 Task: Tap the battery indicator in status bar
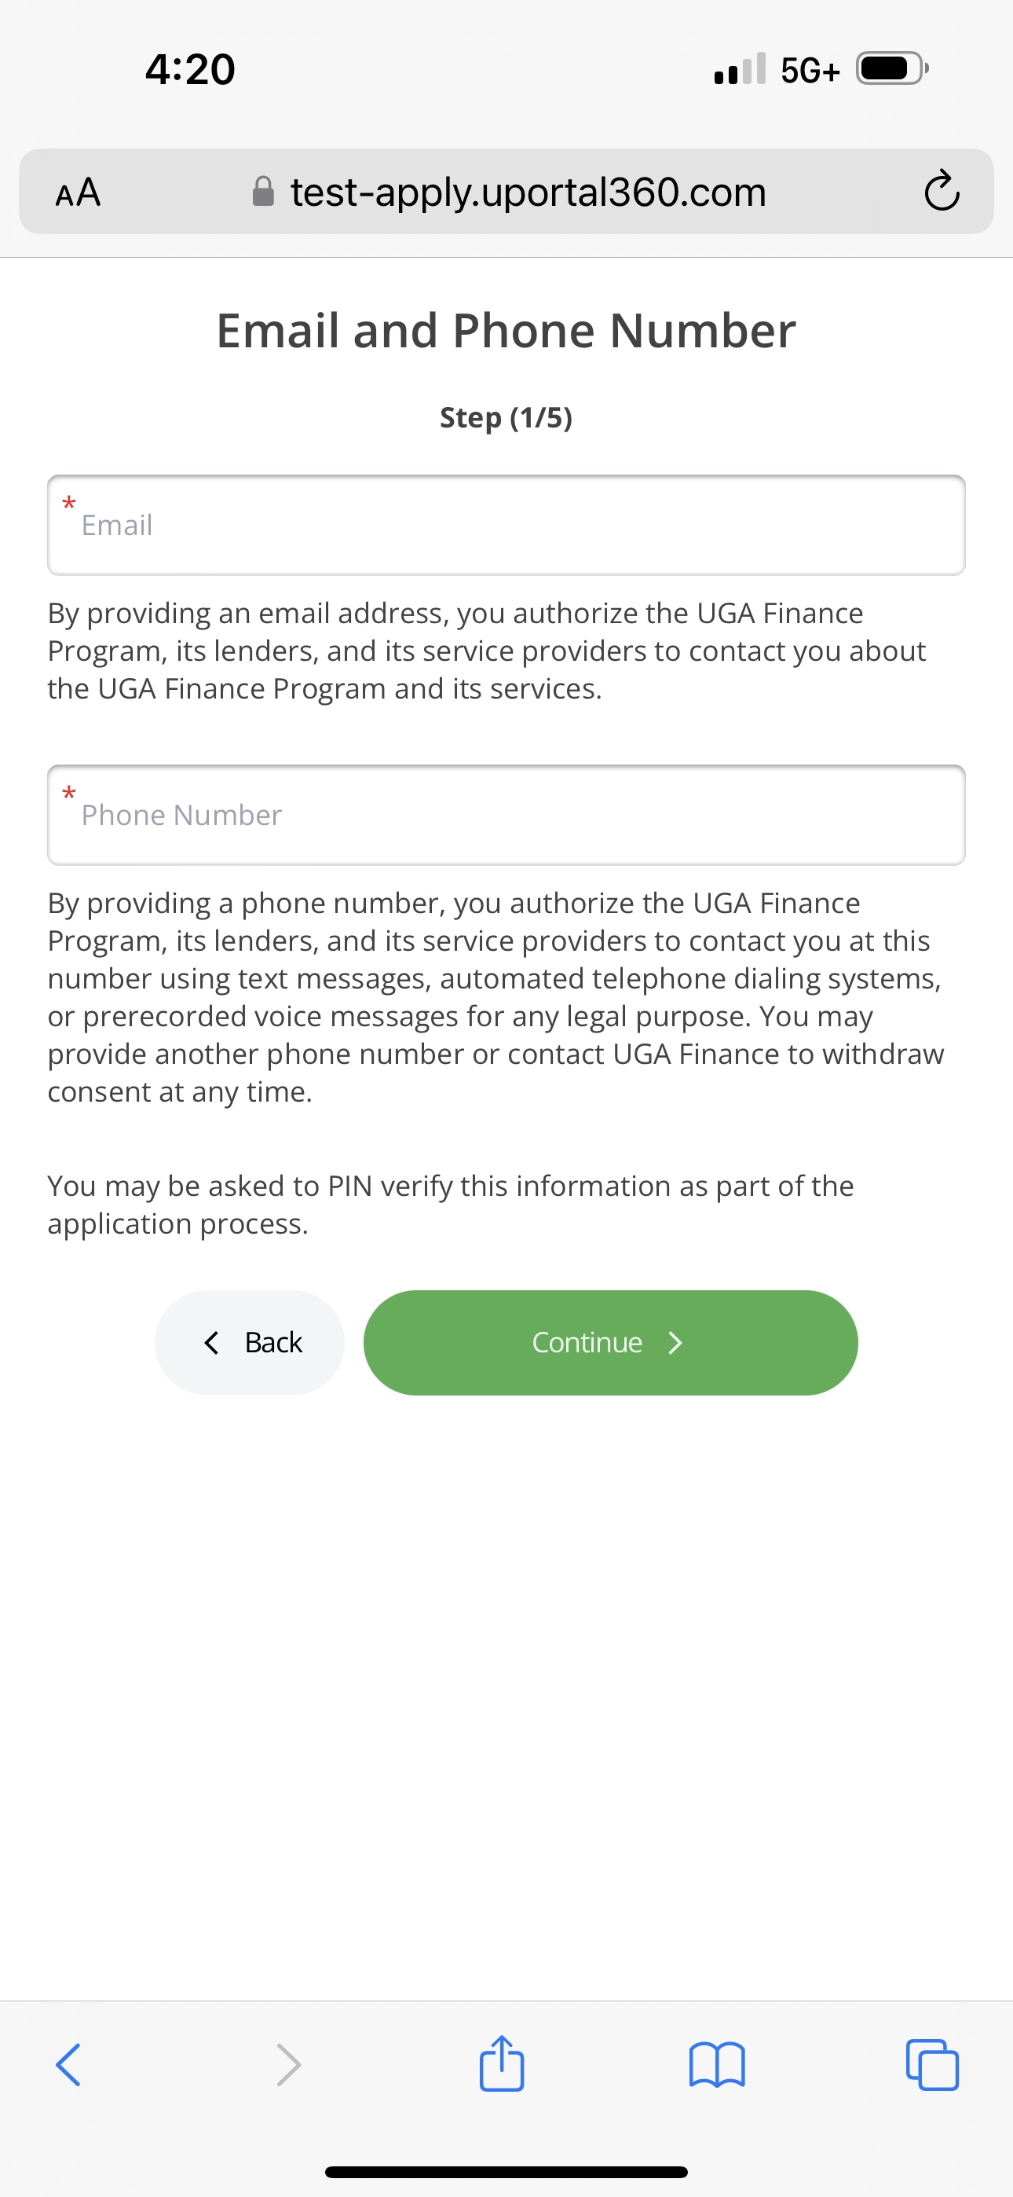[x=892, y=68]
